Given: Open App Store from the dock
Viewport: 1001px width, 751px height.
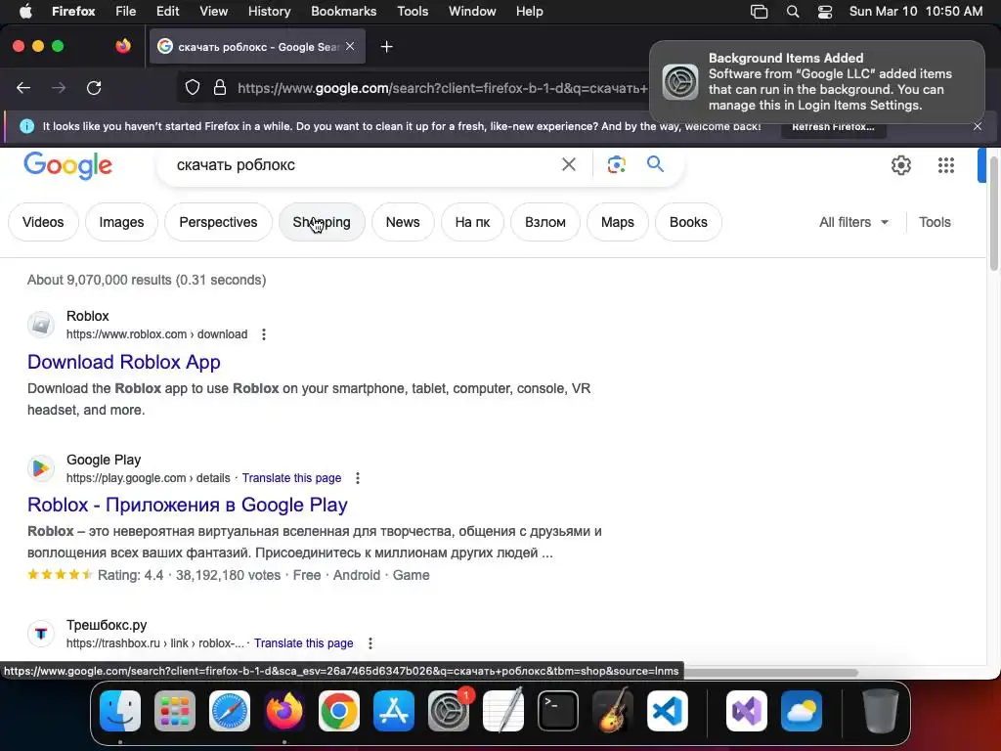Looking at the screenshot, I should (x=394, y=711).
